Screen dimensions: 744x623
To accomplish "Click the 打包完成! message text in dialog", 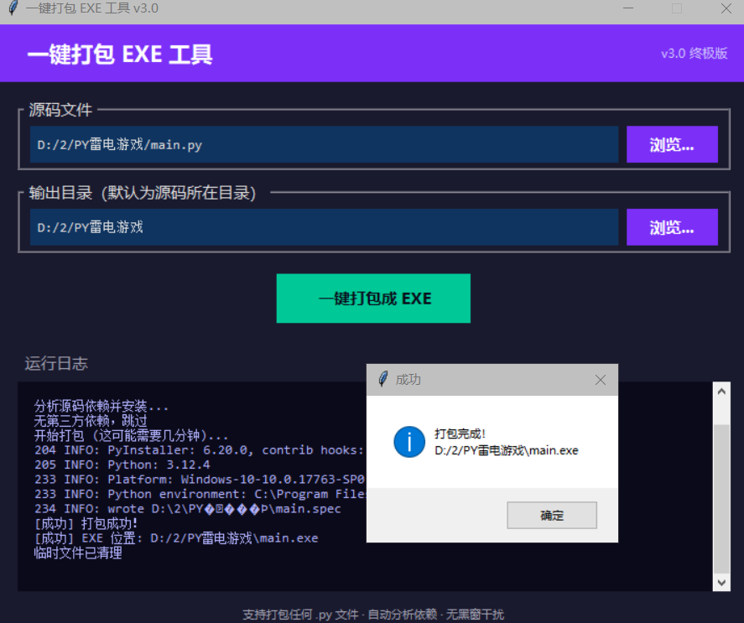I will pyautogui.click(x=460, y=434).
